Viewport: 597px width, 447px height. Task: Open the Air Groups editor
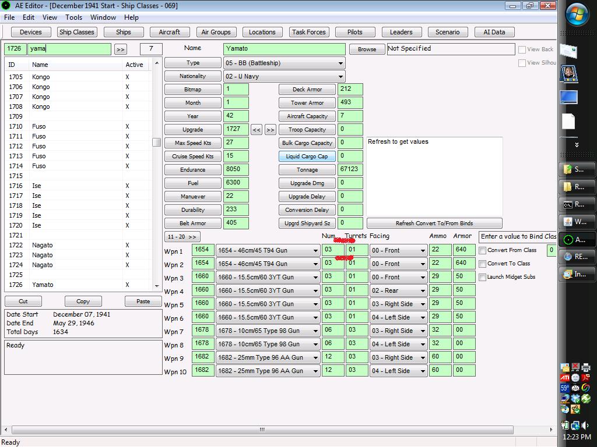point(216,33)
